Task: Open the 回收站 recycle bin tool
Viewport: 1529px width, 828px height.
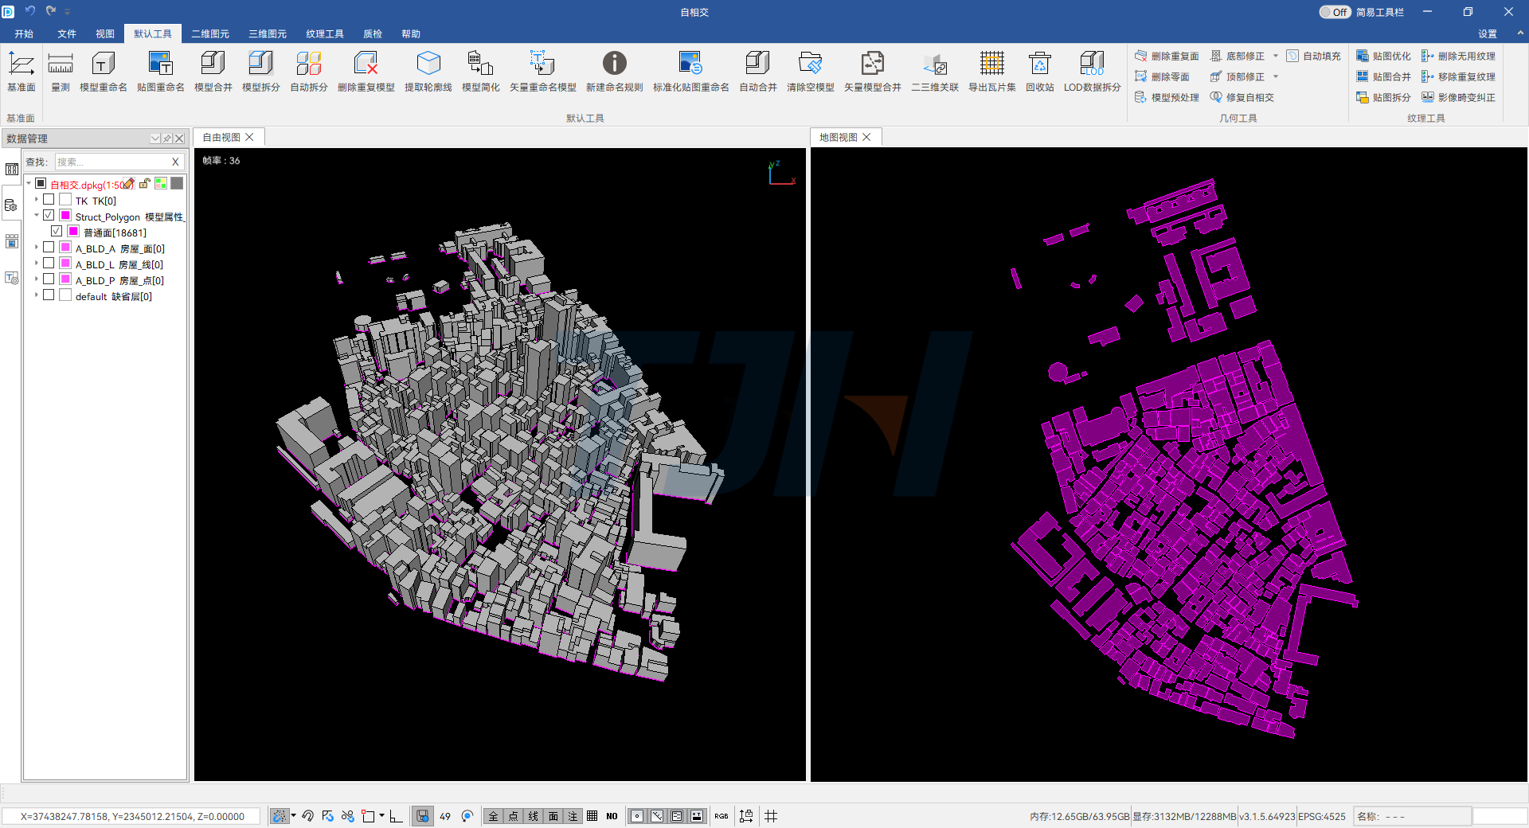Action: [1039, 64]
